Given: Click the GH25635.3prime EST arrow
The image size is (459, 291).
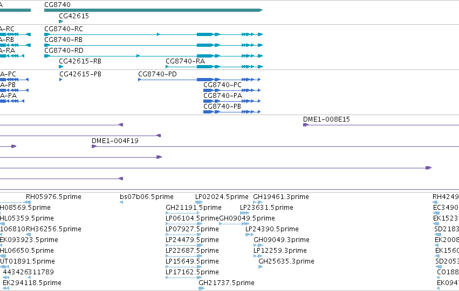Looking at the screenshot, I should 261,267.
